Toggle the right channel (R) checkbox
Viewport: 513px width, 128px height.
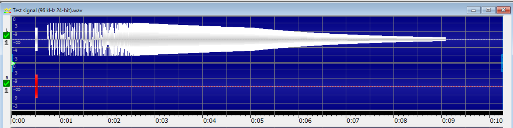click(6, 83)
